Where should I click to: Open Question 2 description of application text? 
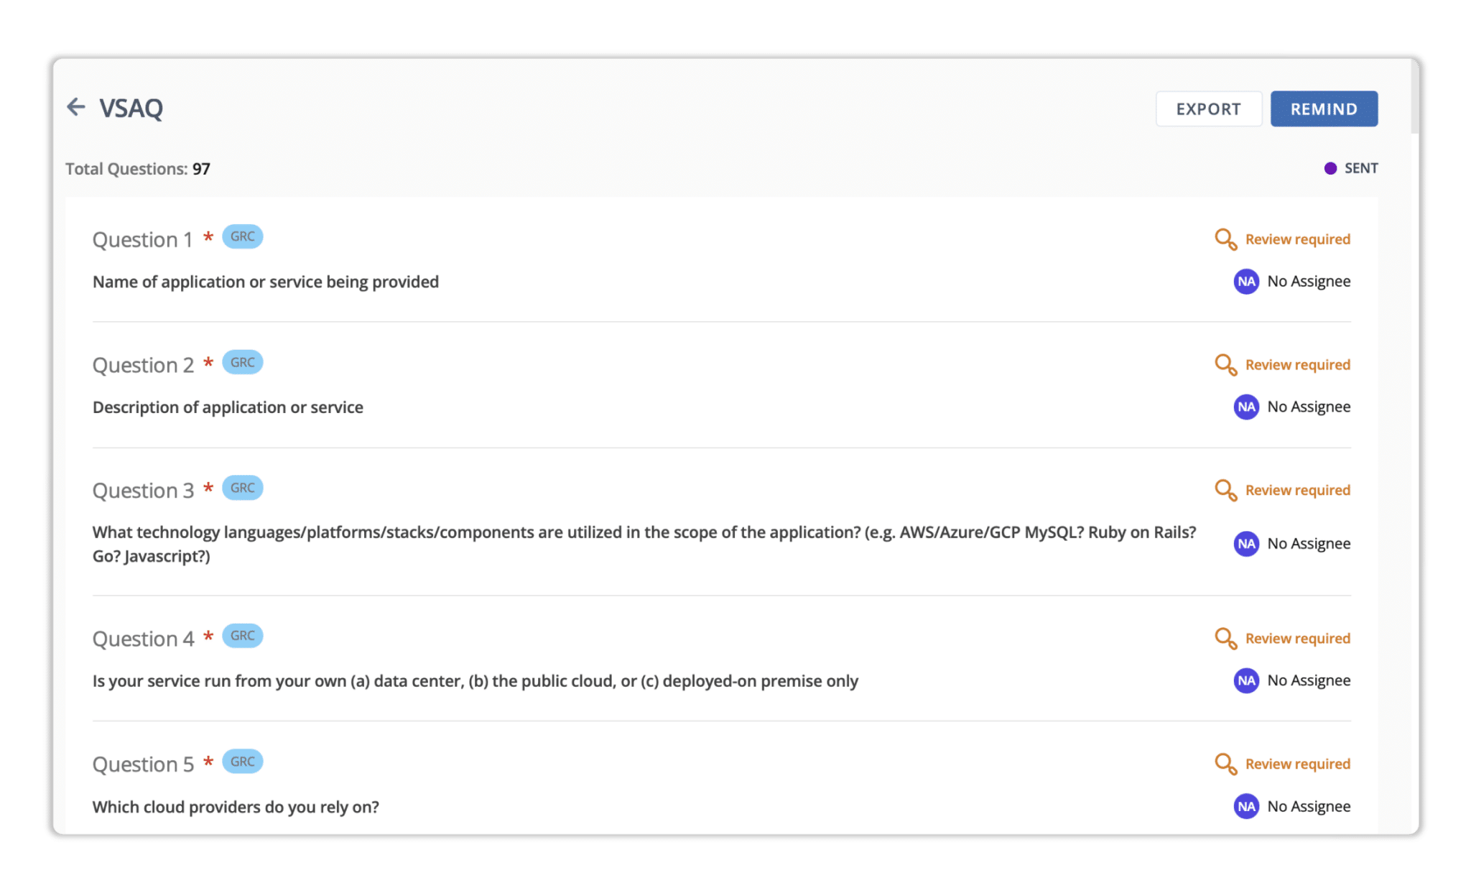(228, 407)
